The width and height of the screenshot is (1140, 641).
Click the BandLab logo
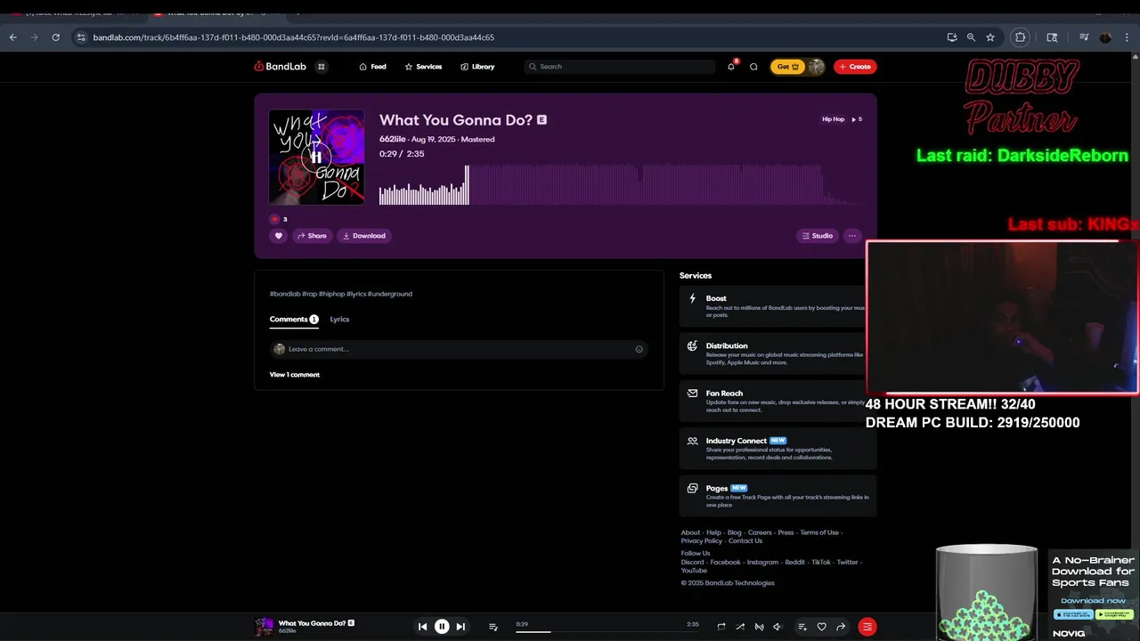point(281,67)
